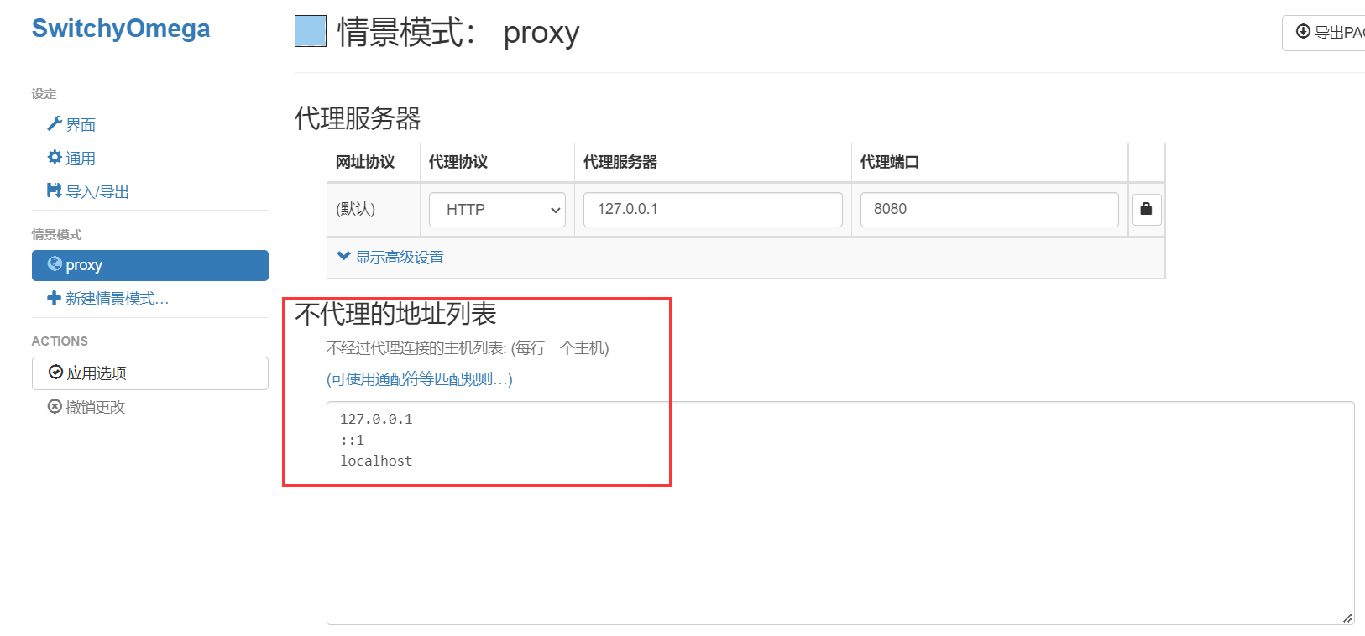Click the proxy port 8080 field

coord(989,210)
